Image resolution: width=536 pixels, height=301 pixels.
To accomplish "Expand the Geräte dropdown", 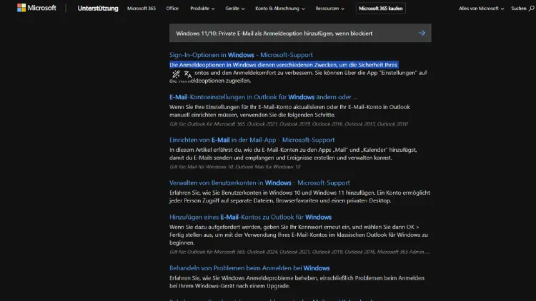I will (235, 8).
